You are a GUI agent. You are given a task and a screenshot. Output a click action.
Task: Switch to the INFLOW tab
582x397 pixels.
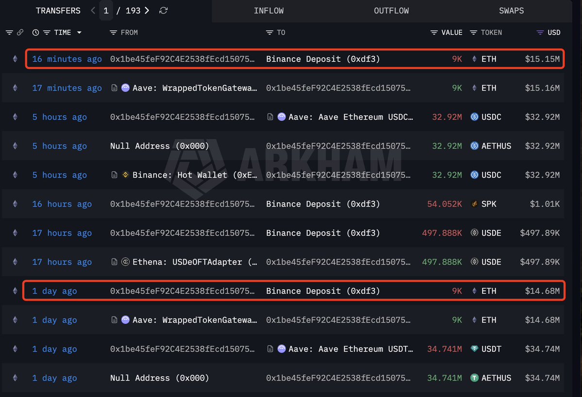click(269, 11)
